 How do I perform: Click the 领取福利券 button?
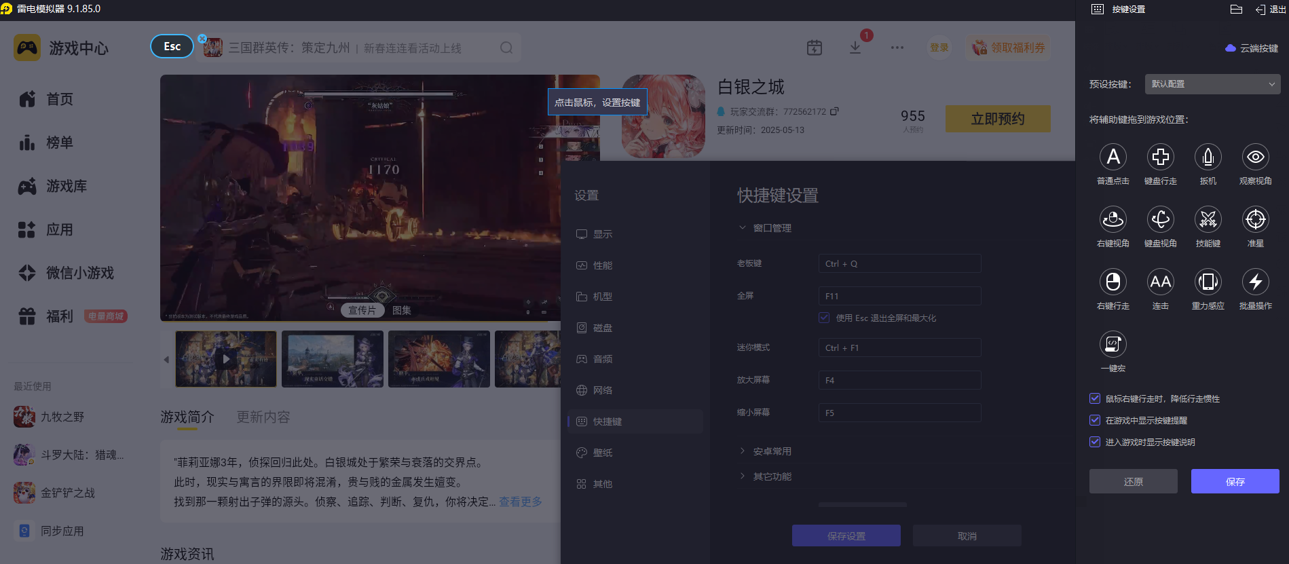1009,48
